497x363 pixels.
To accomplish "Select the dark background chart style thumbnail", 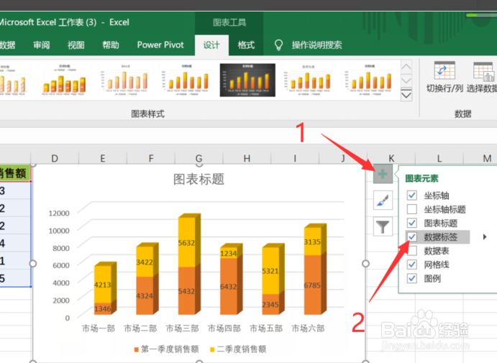I will (247, 80).
